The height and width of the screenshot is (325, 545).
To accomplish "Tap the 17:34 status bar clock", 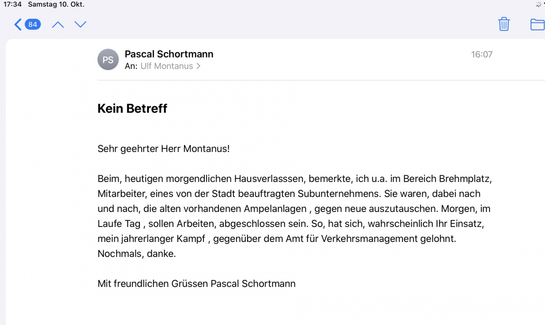I will pos(13,5).
